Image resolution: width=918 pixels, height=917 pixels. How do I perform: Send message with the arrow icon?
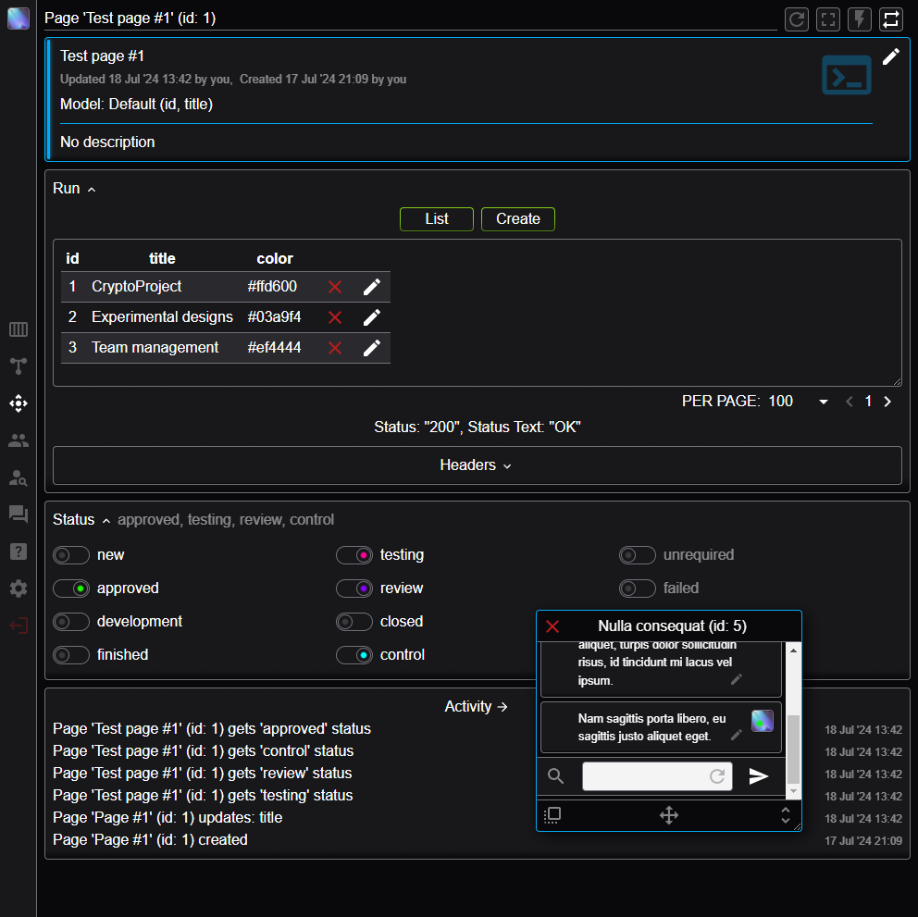pos(759,776)
